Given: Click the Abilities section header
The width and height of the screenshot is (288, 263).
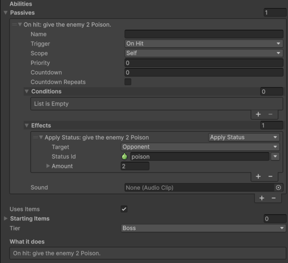Looking at the screenshot, I should point(21,4).
